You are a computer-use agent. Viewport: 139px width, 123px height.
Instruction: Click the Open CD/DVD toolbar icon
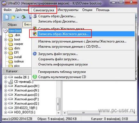coord(24,17)
